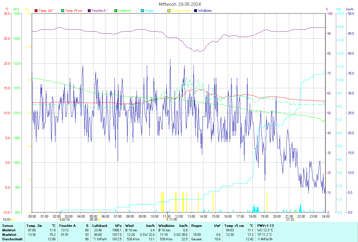Image resolution: width=358 pixels, height=242 pixels.
Task: Click the 06:00 time axis tick label
Action: point(105,216)
